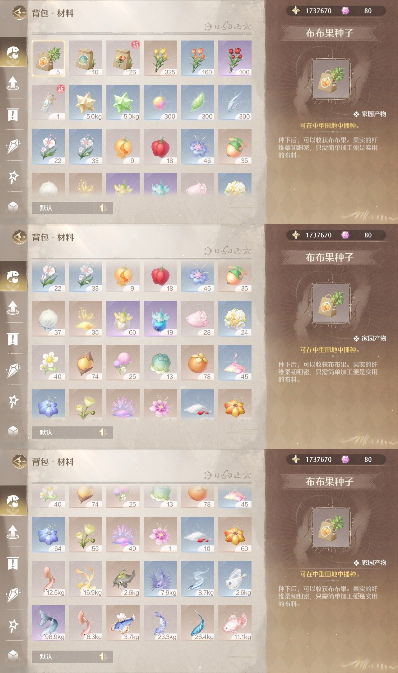The width and height of the screenshot is (398, 673).
Task: Select the rainbow orb stack of 300
Action: pyautogui.click(x=160, y=103)
